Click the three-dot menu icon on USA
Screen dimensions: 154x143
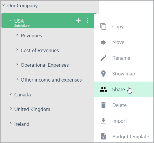point(87,20)
